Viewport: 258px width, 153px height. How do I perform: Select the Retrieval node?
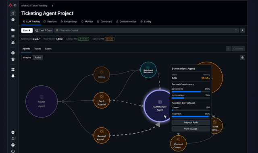(148, 70)
